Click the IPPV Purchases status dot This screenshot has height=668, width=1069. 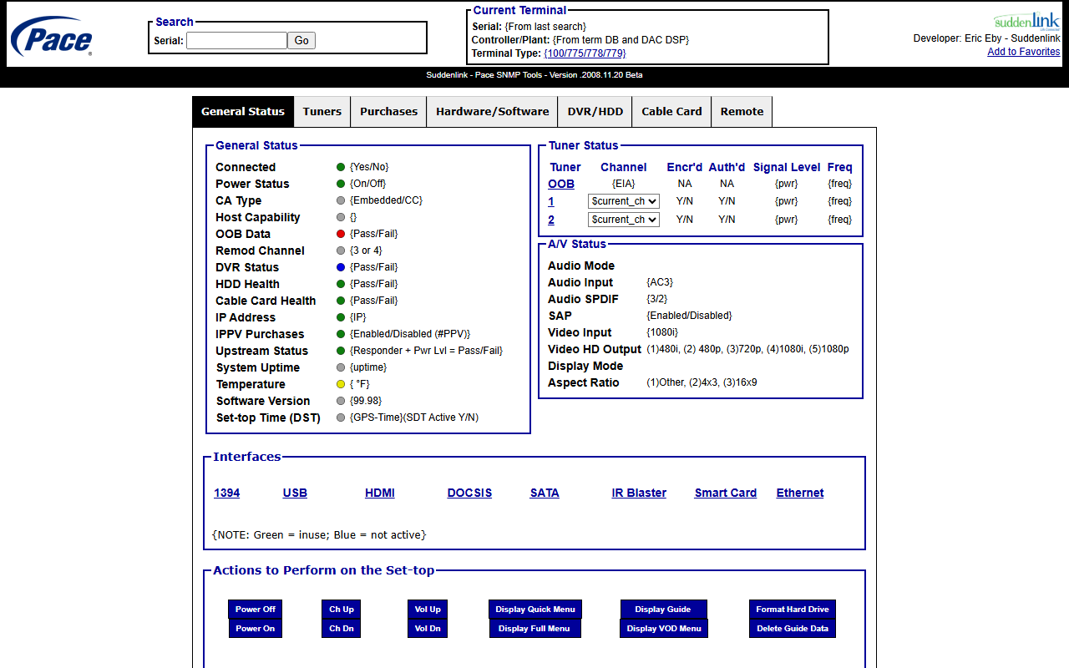[341, 334]
